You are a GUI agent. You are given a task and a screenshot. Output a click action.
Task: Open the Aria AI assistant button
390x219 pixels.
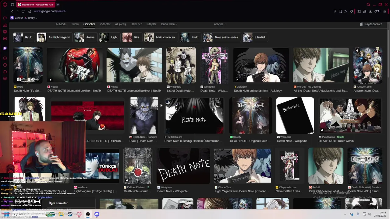click(378, 11)
